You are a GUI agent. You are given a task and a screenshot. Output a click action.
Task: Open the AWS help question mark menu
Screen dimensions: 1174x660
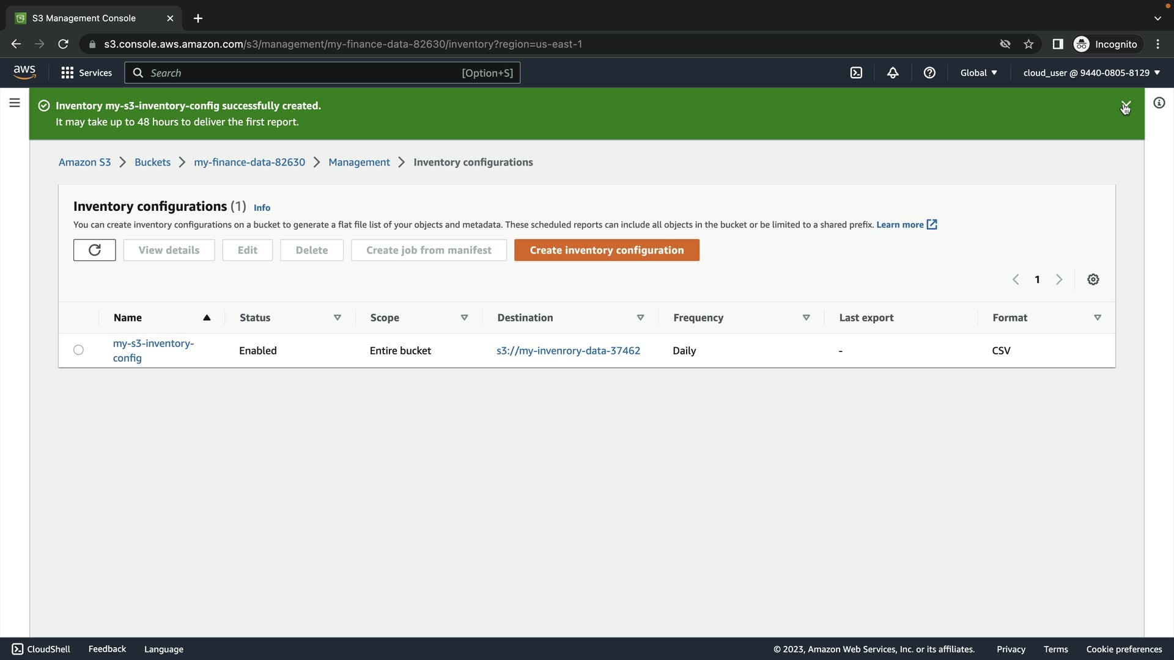[x=929, y=73]
